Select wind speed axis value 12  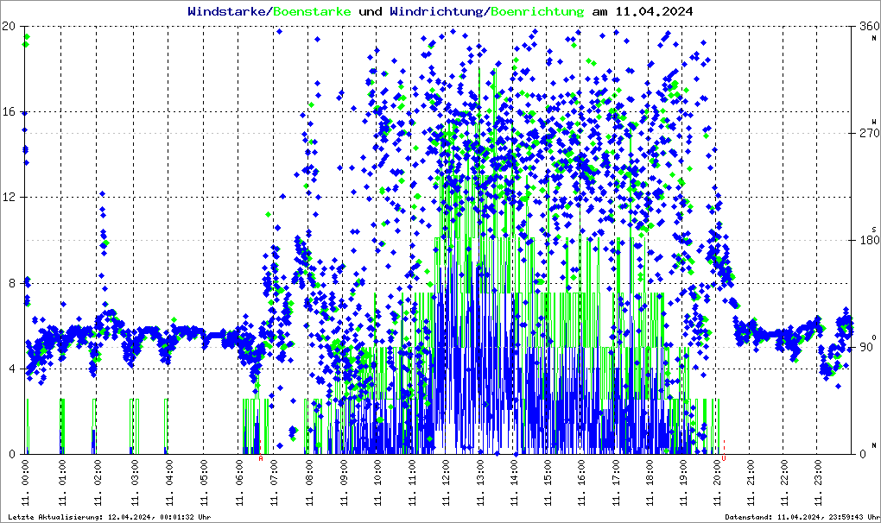tap(9, 198)
